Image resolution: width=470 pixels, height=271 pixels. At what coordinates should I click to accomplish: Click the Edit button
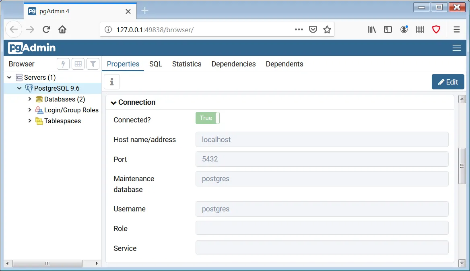[448, 82]
